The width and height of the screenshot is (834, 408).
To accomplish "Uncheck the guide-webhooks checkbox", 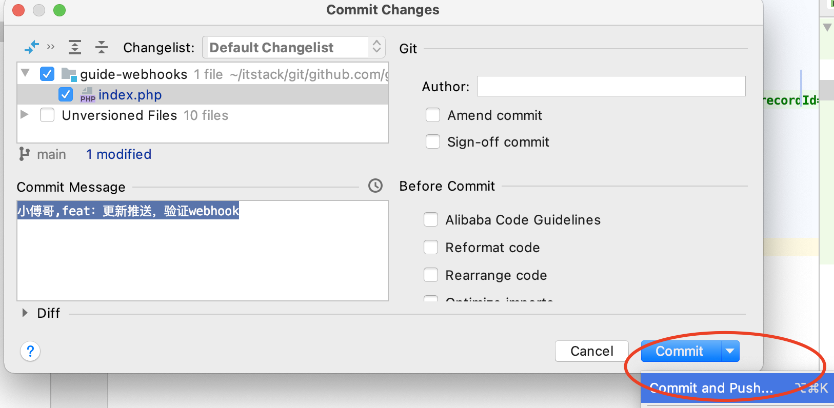I will point(47,74).
